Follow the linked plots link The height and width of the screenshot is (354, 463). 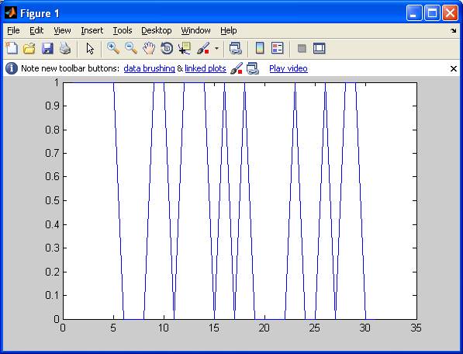coord(206,68)
